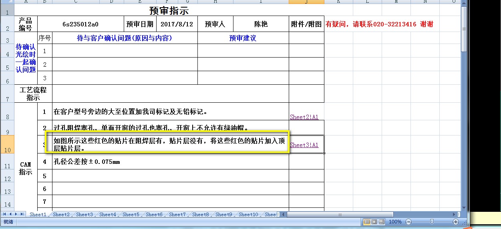Select product number cell 6s235012a0
501x229 pixels.
tap(80, 24)
